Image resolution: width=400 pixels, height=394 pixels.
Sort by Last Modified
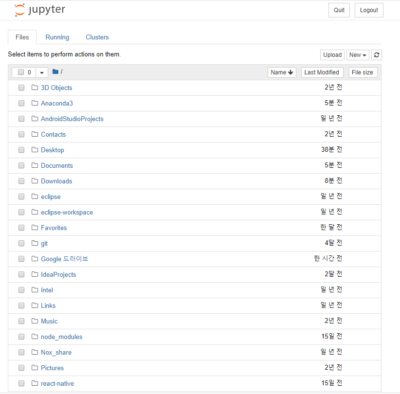coord(322,72)
